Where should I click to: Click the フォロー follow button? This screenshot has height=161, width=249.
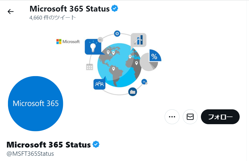[220, 117]
